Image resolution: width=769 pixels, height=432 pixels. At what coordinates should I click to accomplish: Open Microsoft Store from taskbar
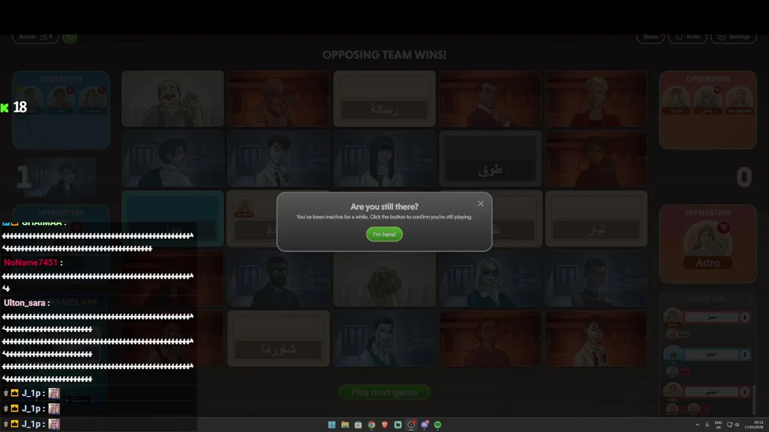tap(358, 425)
